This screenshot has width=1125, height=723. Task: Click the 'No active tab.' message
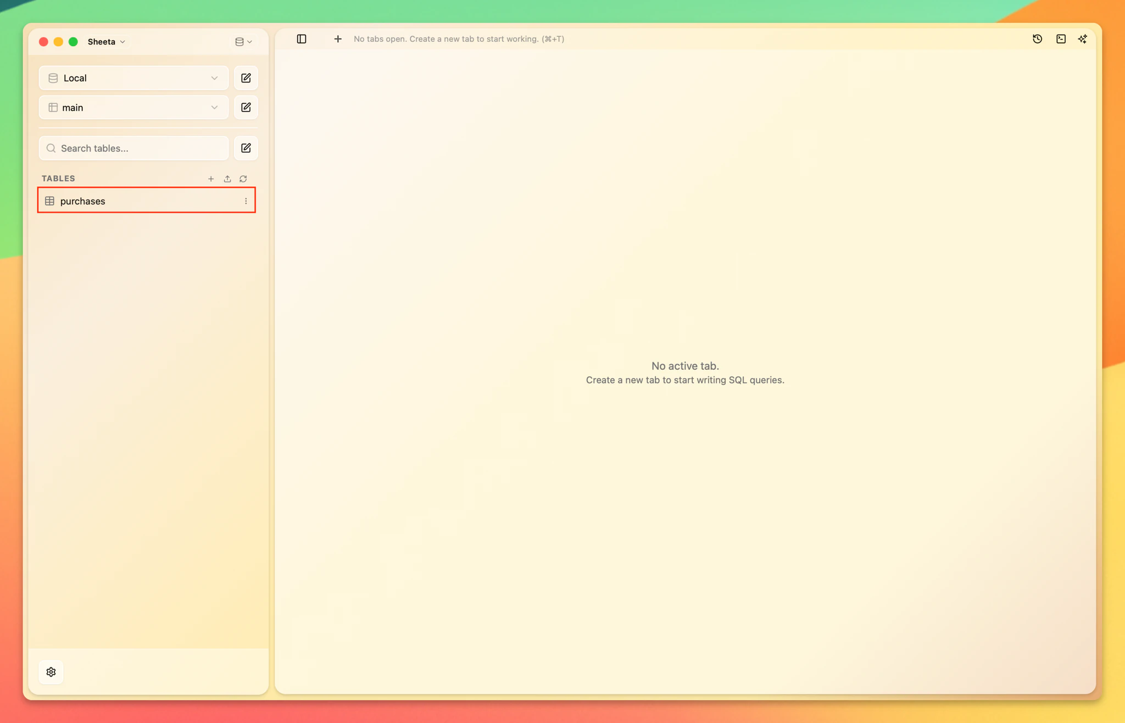click(685, 366)
